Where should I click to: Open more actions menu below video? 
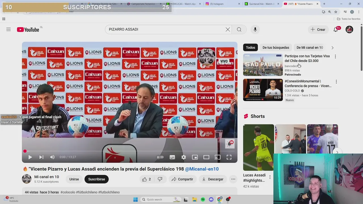coord(233,179)
